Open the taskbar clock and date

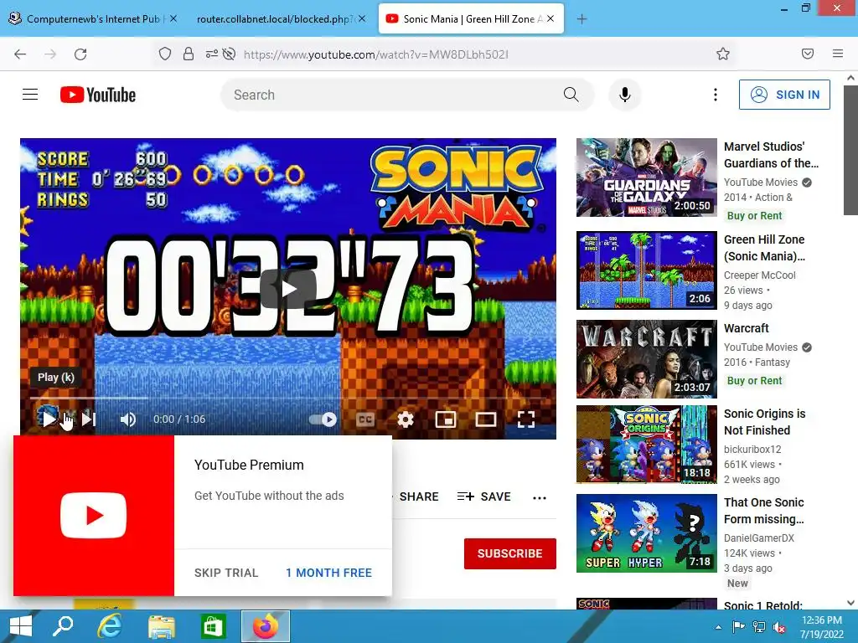click(822, 627)
